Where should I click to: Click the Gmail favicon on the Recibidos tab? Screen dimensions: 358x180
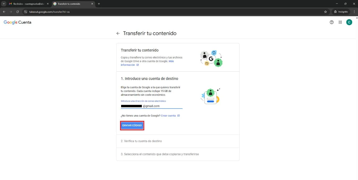click(x=10, y=4)
